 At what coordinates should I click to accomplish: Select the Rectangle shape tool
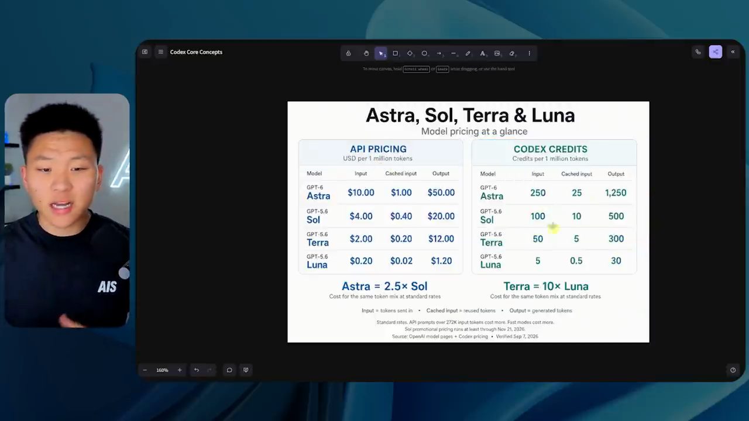[x=395, y=53]
